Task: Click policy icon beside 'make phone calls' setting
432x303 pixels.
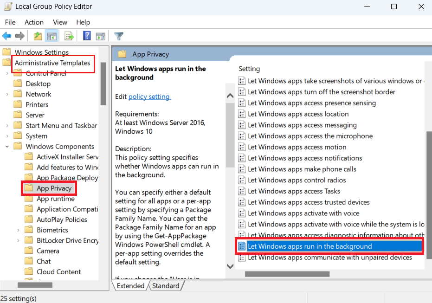Action: tap(242, 169)
